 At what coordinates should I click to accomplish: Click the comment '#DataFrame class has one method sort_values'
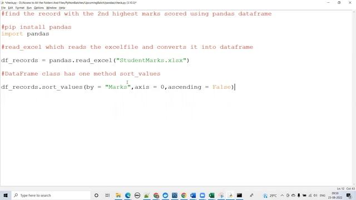click(81, 74)
